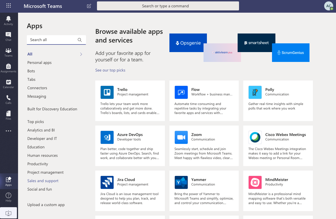Select the Bots category

(31, 71)
